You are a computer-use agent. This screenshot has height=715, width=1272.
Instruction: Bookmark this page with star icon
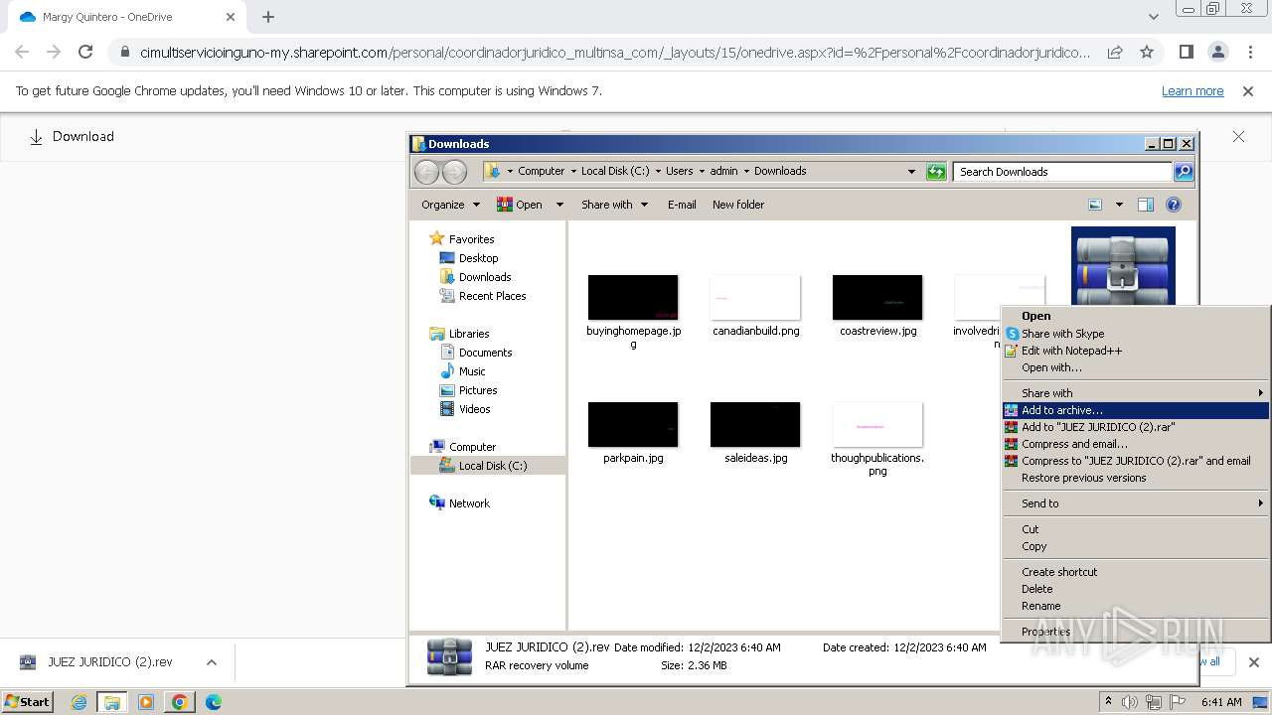pos(1147,52)
